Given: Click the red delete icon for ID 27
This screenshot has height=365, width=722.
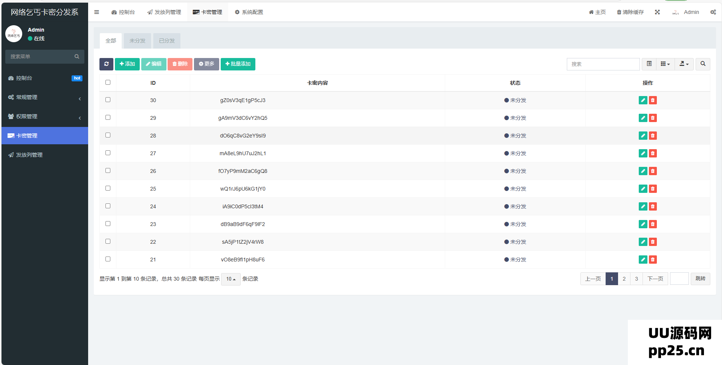Looking at the screenshot, I should click(653, 153).
